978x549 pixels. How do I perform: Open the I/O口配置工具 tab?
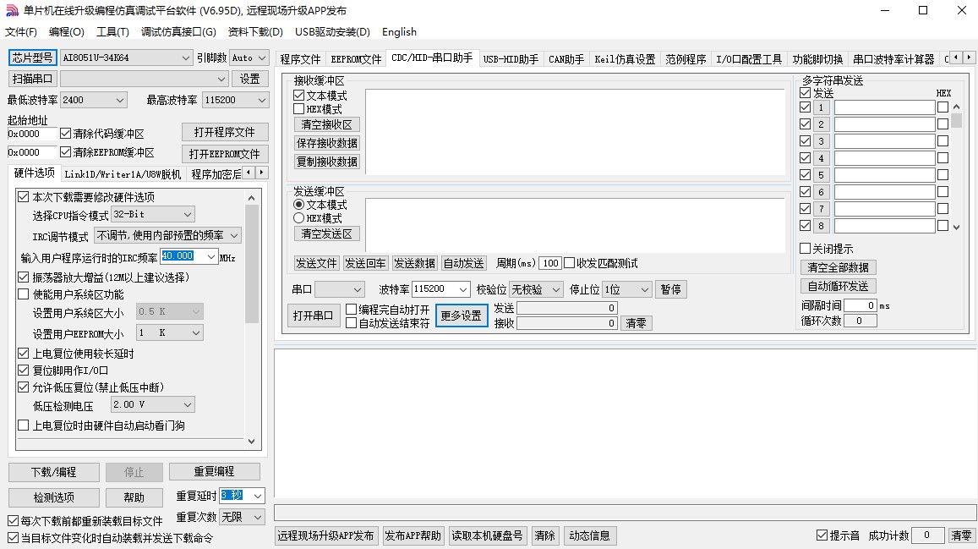tap(748, 59)
